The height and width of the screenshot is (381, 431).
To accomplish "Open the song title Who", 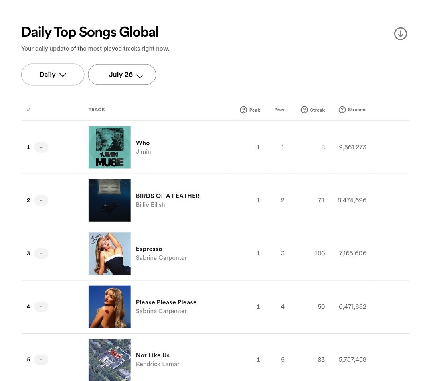I will click(143, 143).
